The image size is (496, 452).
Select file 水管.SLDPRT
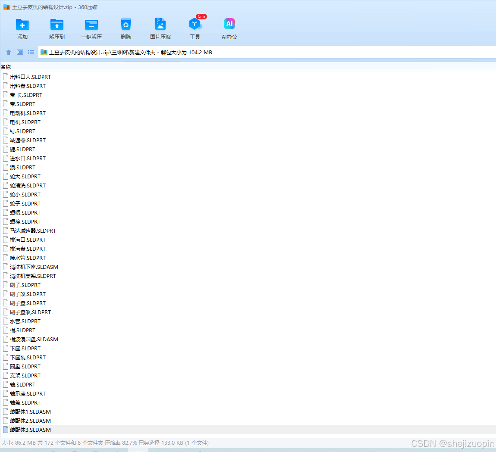pyautogui.click(x=25, y=321)
